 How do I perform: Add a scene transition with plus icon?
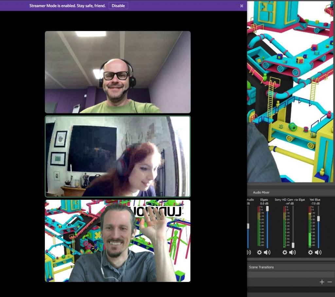322,282
